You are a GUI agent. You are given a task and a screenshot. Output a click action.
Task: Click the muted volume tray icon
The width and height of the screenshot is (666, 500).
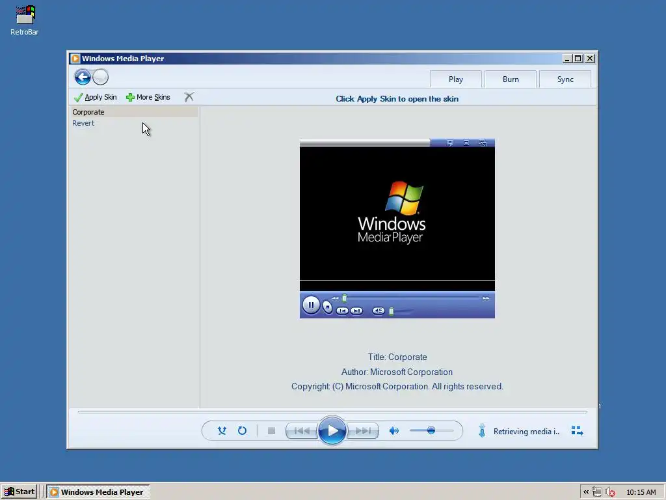point(610,492)
